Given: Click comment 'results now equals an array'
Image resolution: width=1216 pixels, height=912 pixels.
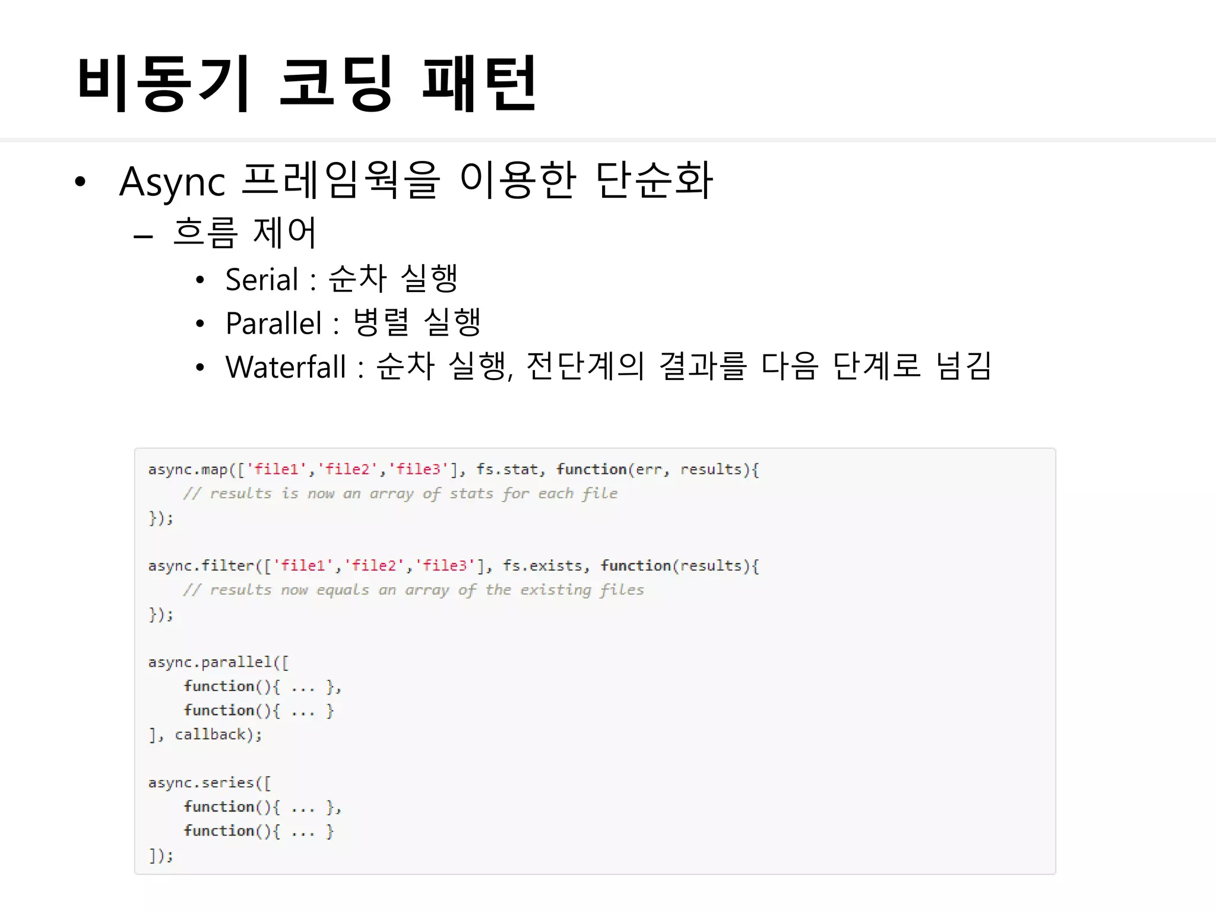Looking at the screenshot, I should (x=413, y=590).
